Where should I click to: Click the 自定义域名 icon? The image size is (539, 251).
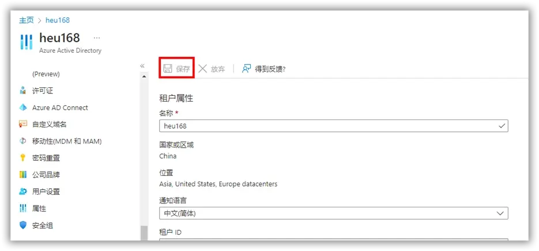pos(23,124)
